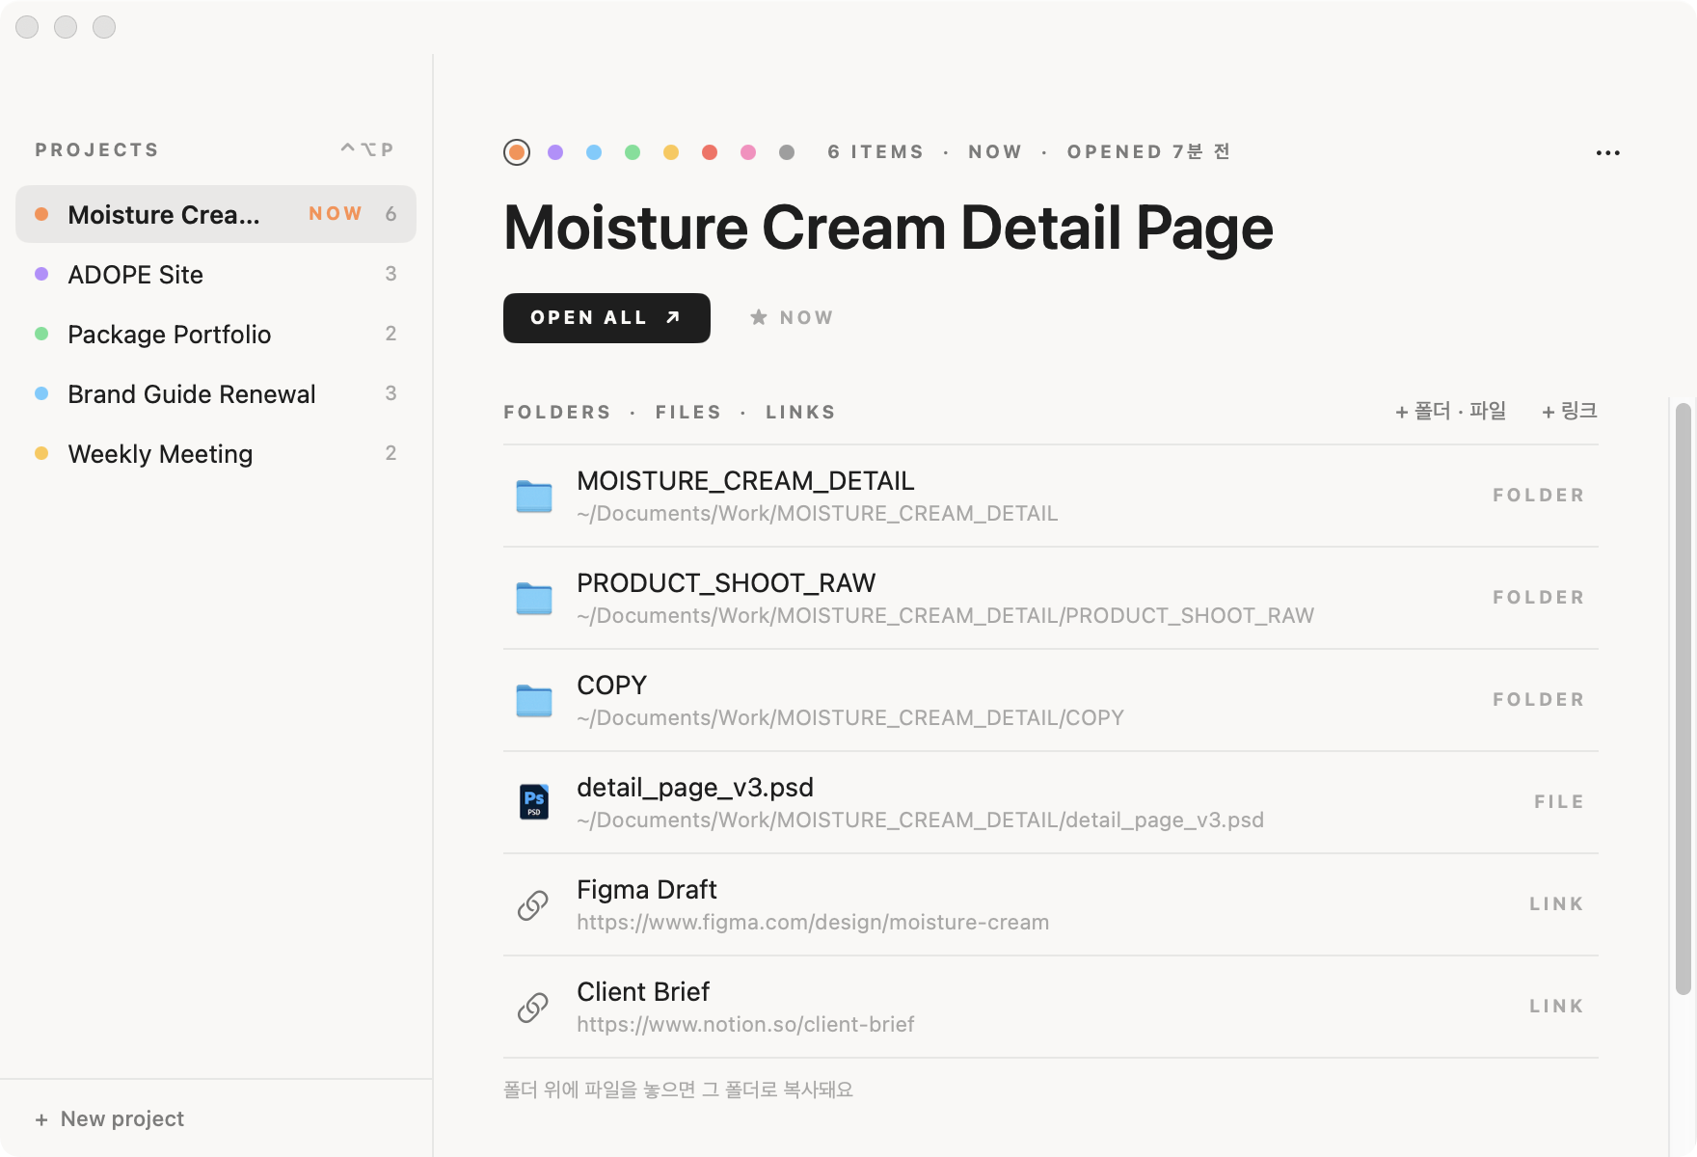
Task: Click the OPEN ALL button
Action: click(x=606, y=318)
